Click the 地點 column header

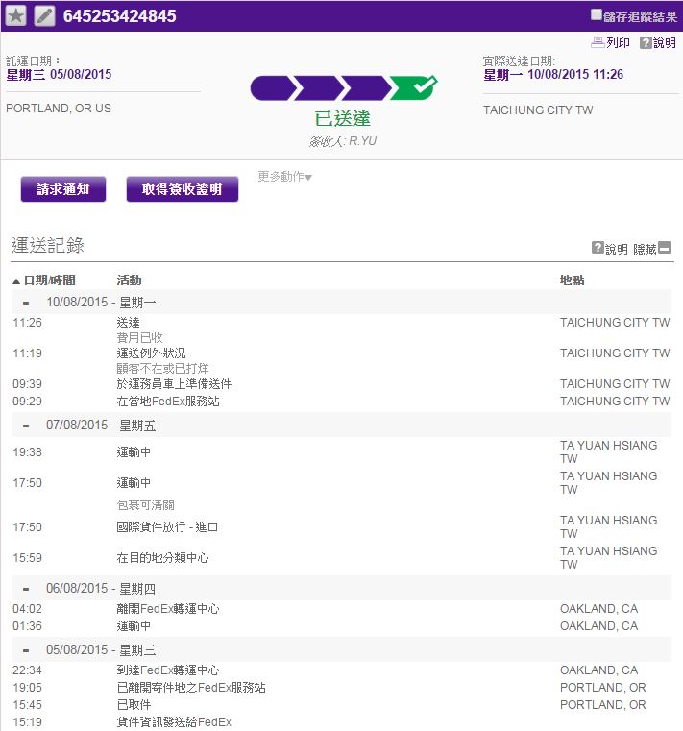pos(572,280)
